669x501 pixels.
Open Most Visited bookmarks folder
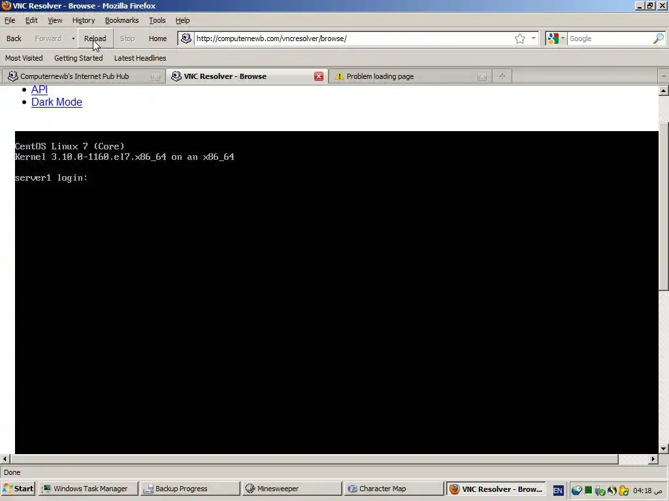pyautogui.click(x=24, y=58)
